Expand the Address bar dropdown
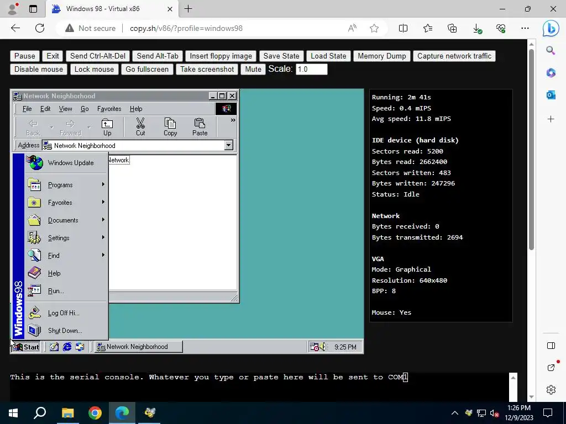The width and height of the screenshot is (566, 424). pyautogui.click(x=228, y=145)
